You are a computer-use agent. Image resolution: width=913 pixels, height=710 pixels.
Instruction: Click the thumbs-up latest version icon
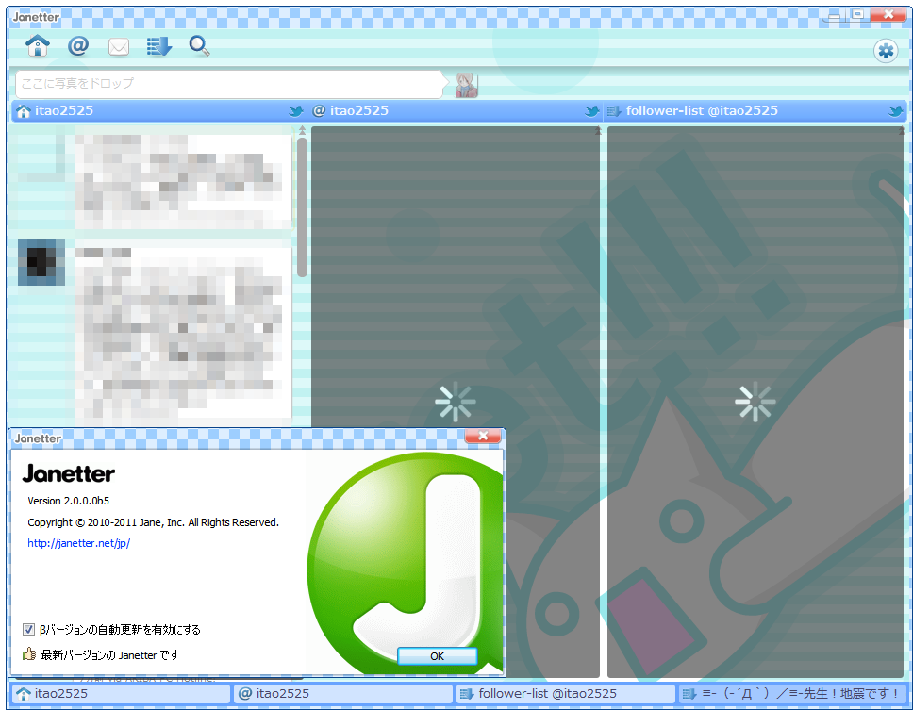click(x=29, y=654)
